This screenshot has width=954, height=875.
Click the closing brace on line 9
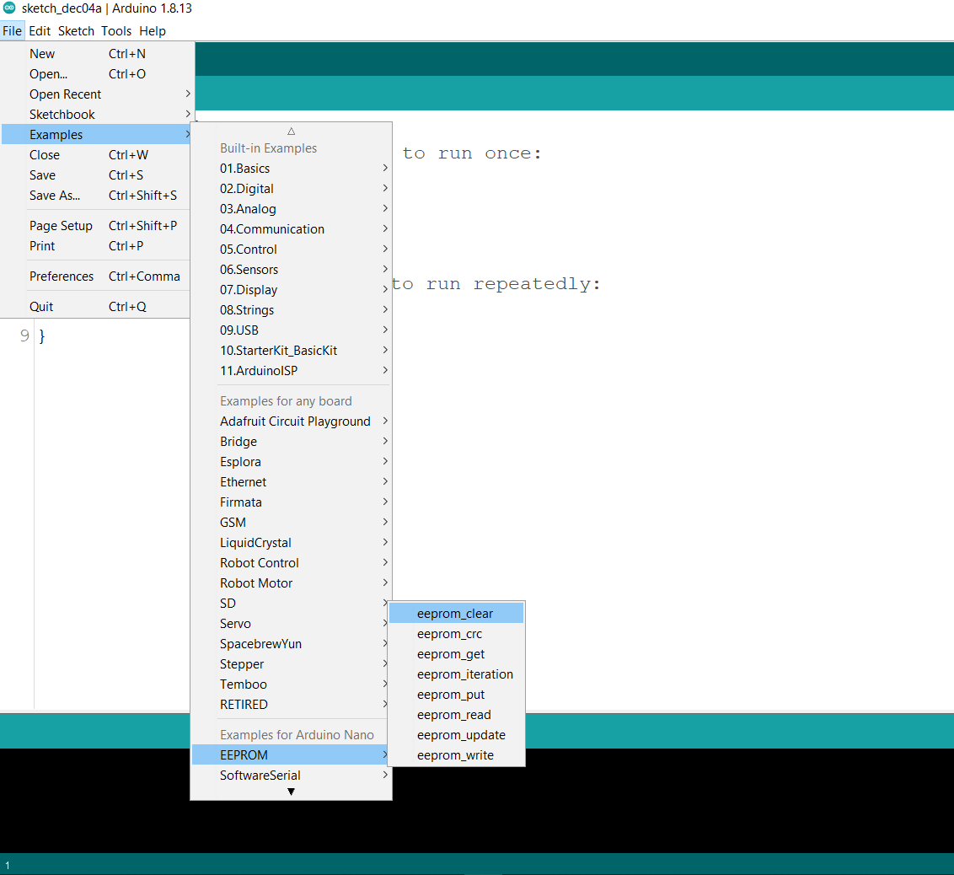(x=42, y=336)
